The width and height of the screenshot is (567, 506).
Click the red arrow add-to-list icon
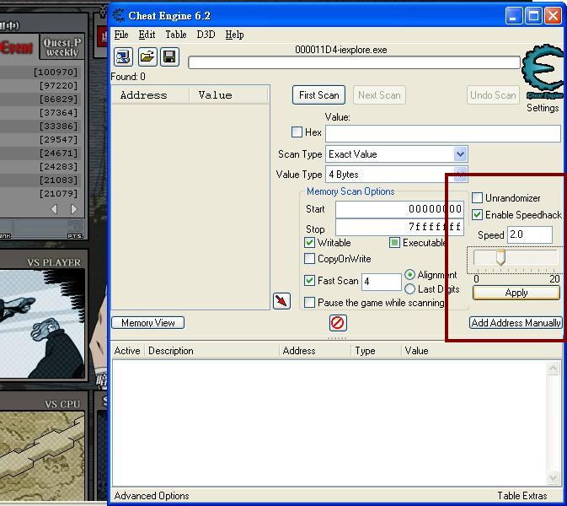click(281, 301)
